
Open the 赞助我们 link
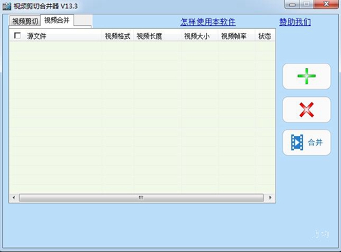(295, 22)
